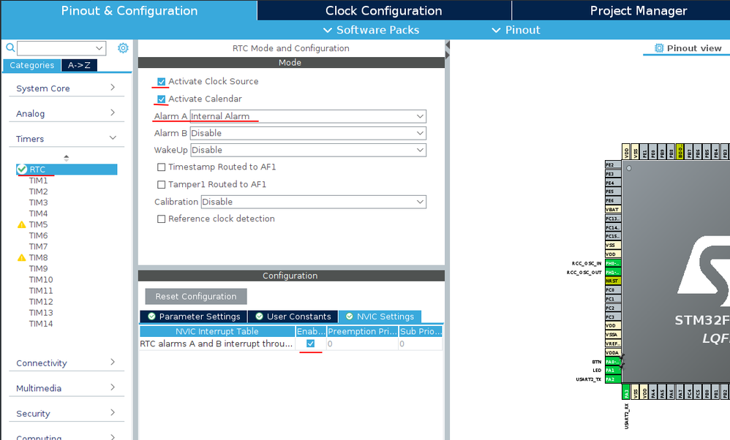Screen dimensions: 730x440
Task: Open the Parameter Settings tab
Action: (193, 316)
